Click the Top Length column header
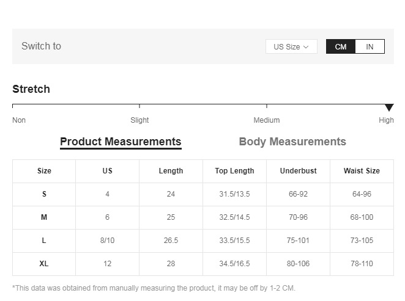This screenshot has height=301, width=405. (x=234, y=171)
